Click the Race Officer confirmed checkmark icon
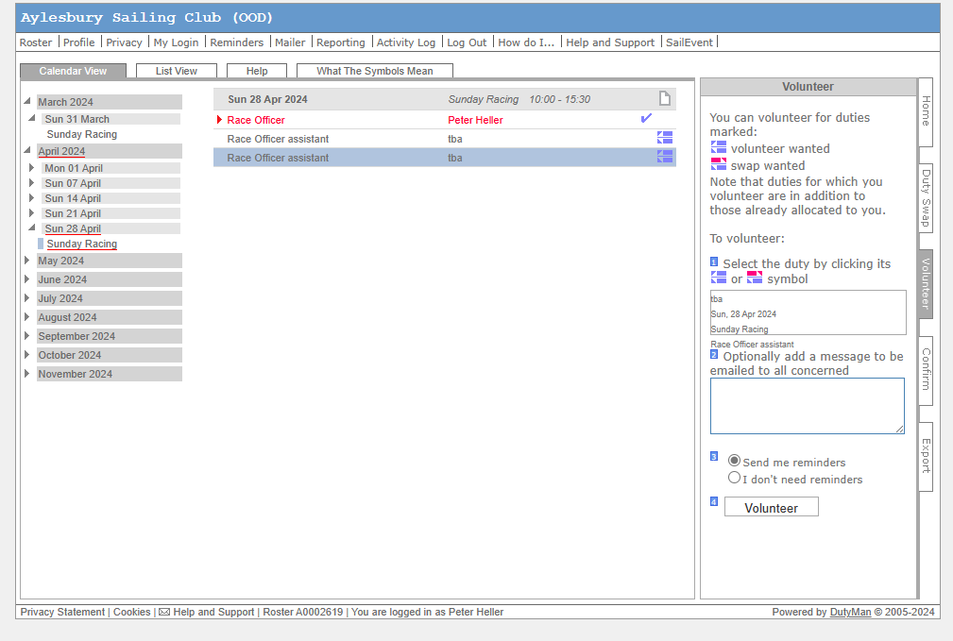This screenshot has height=641, width=953. 646,119
